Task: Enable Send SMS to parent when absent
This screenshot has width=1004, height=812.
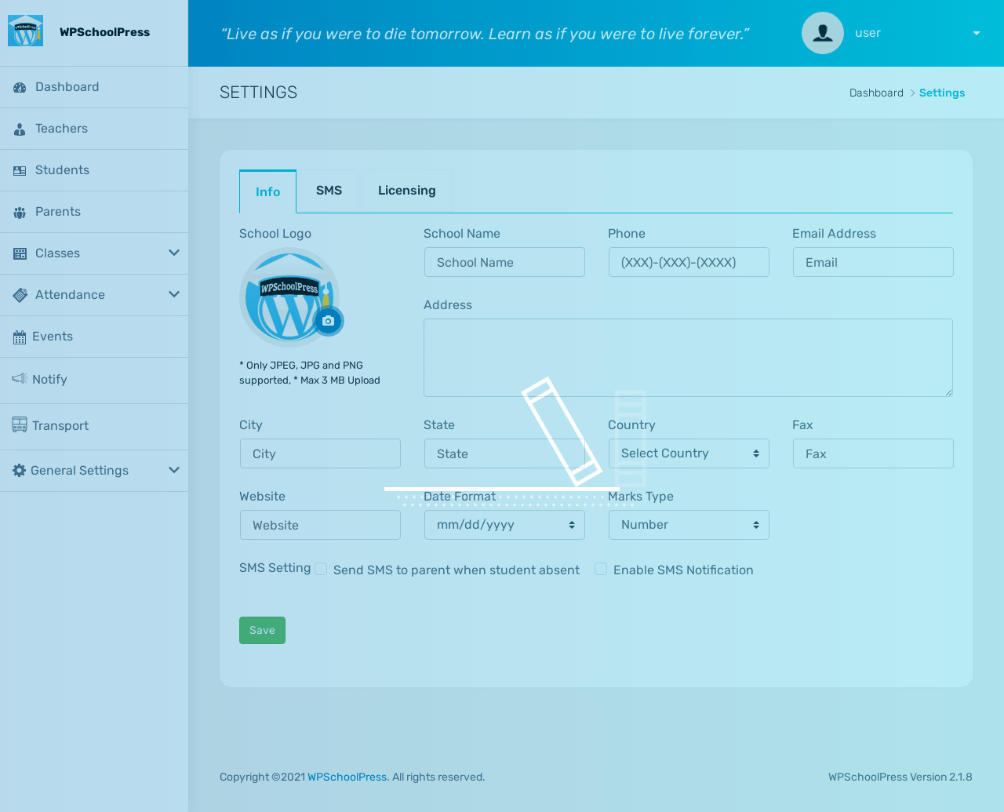Action: [x=321, y=570]
